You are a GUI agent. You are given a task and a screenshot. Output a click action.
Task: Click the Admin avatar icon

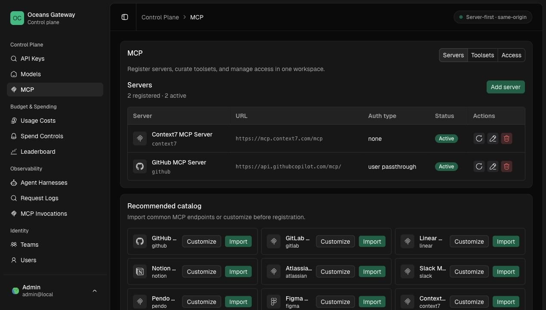click(x=15, y=291)
